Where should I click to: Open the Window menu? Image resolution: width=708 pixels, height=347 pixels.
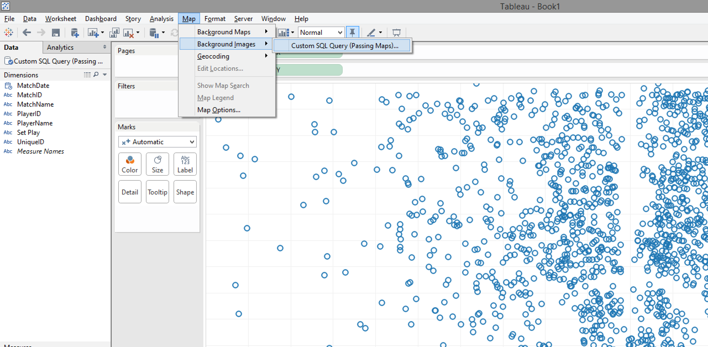273,19
